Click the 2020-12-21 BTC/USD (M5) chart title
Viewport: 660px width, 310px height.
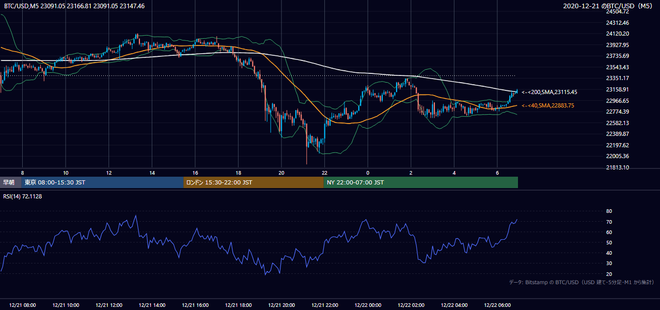[x=609, y=6]
